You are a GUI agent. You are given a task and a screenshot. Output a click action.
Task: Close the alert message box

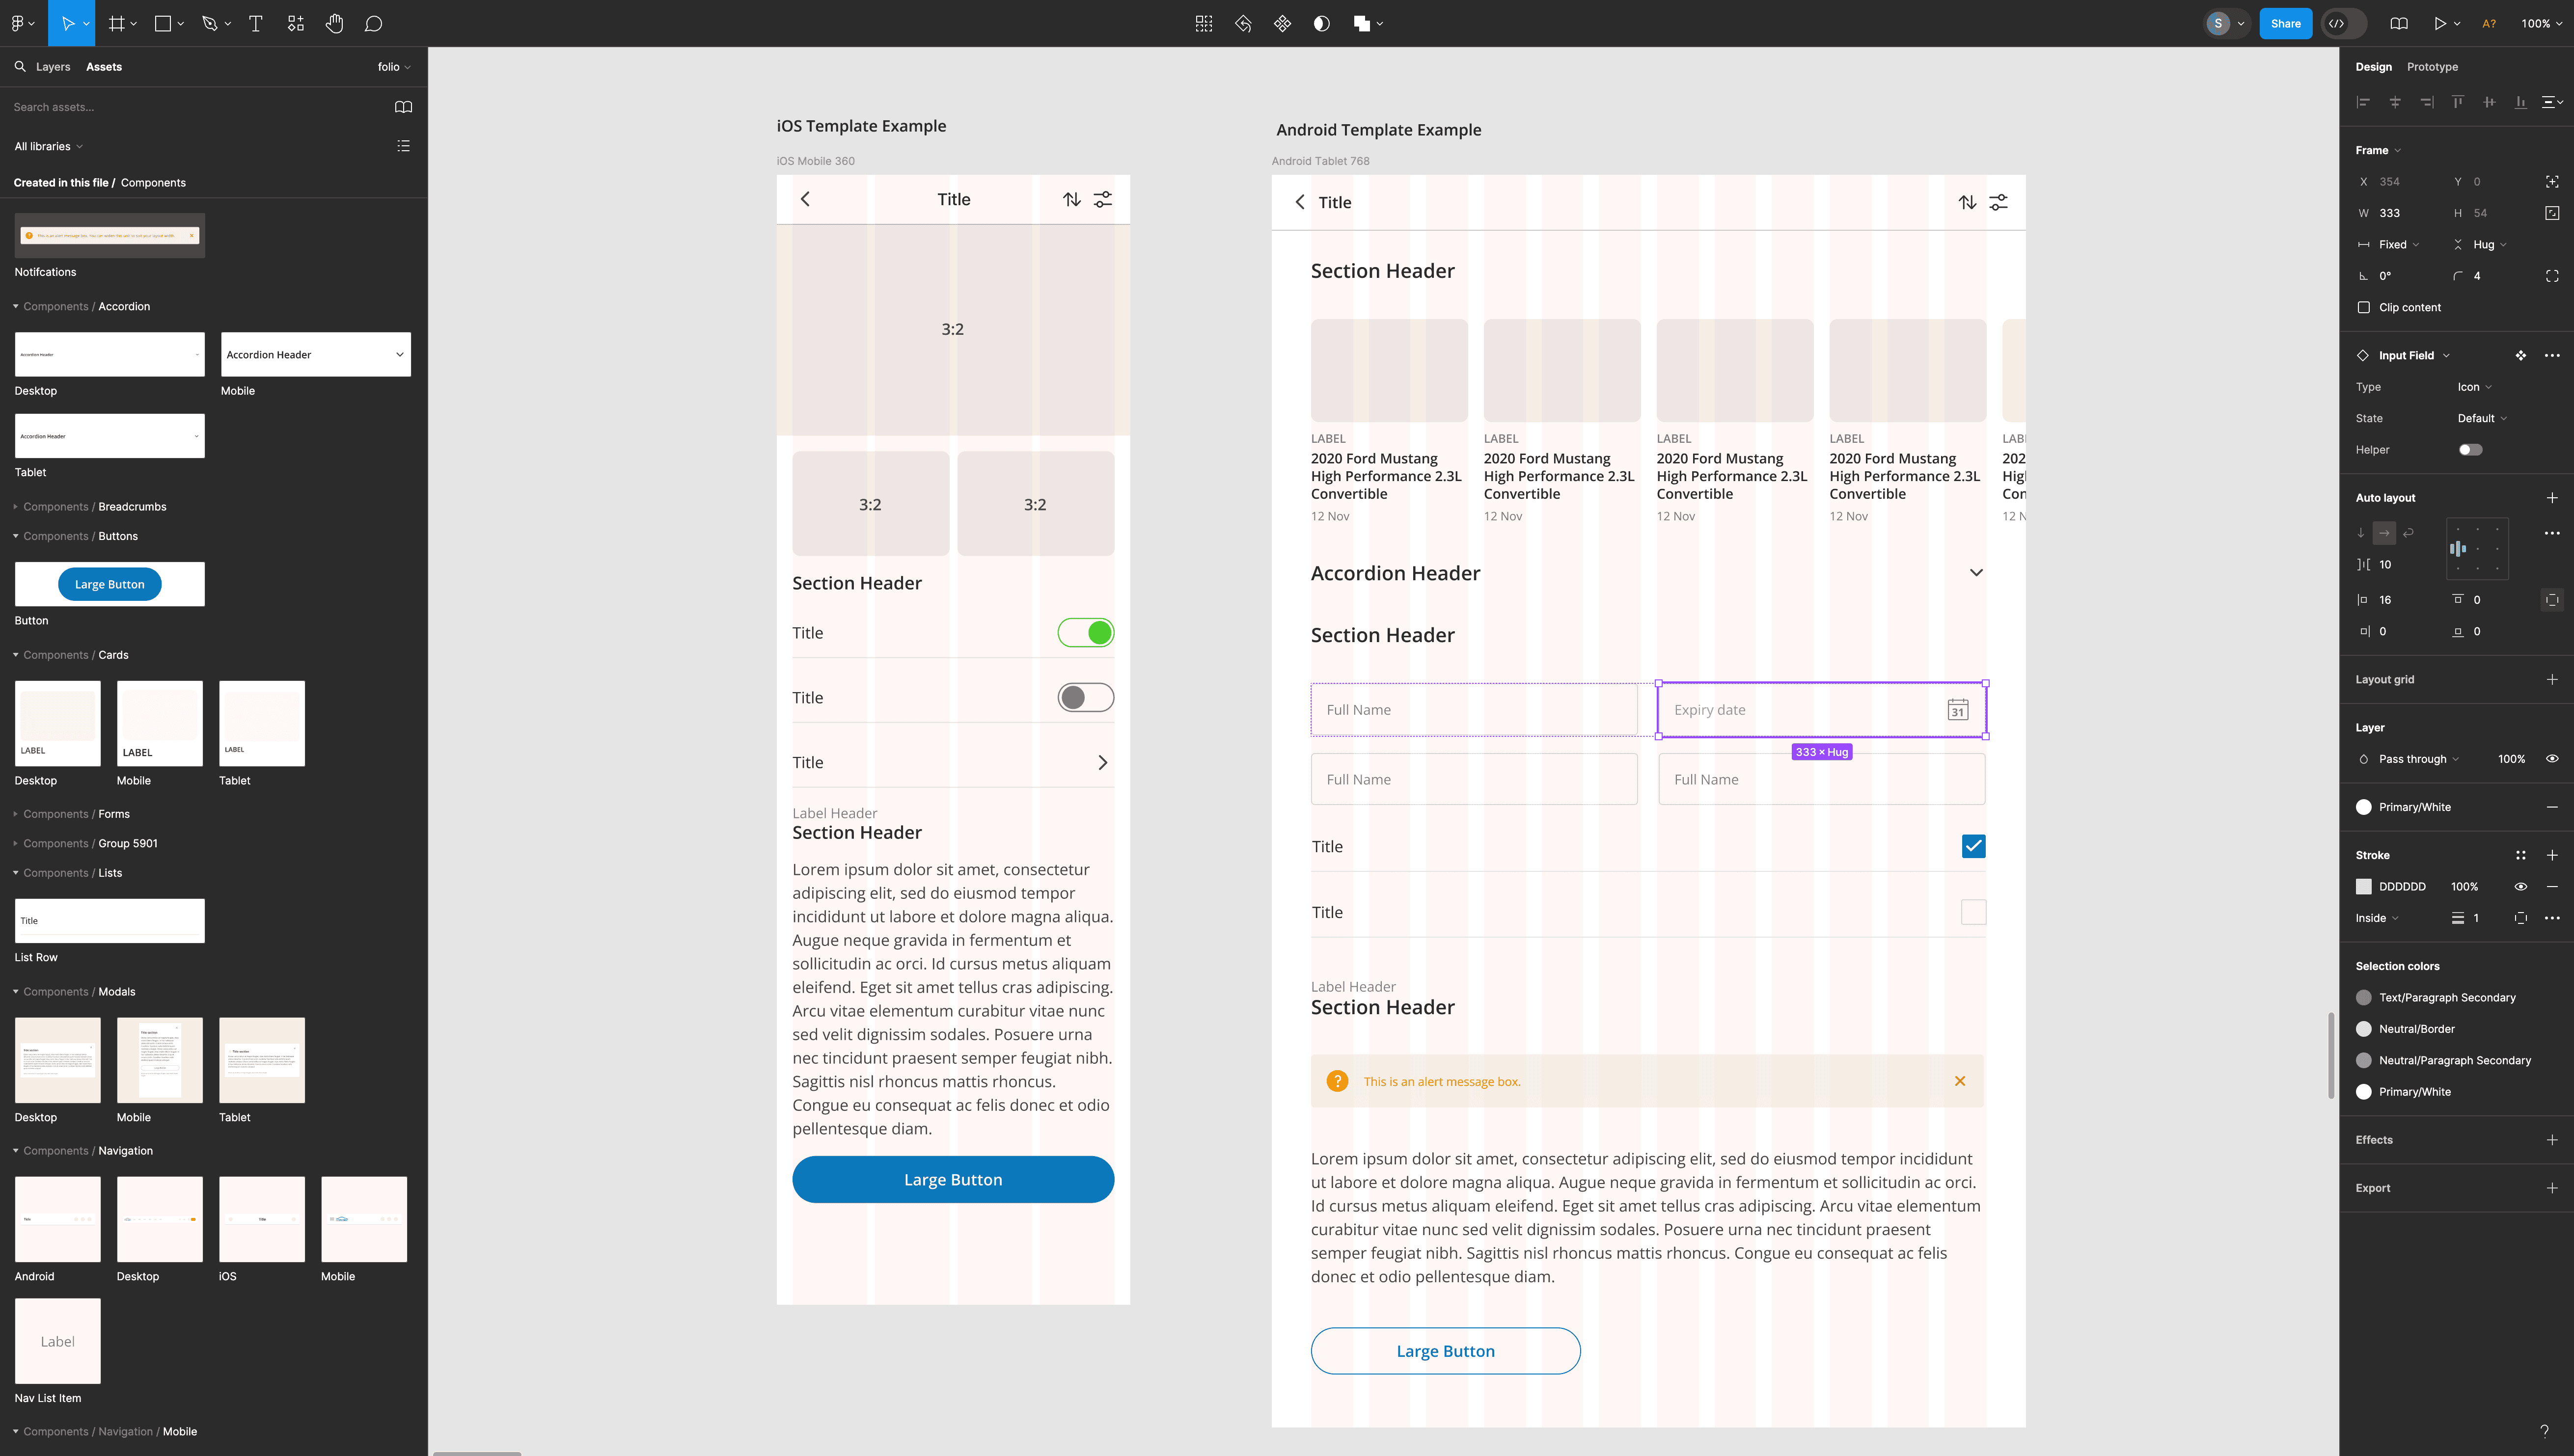[1959, 1081]
